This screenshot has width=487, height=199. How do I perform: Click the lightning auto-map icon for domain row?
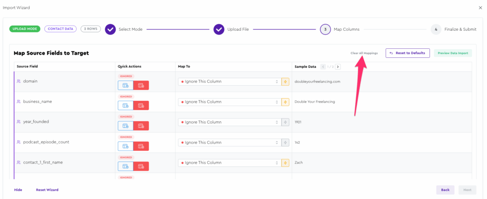point(285,81)
